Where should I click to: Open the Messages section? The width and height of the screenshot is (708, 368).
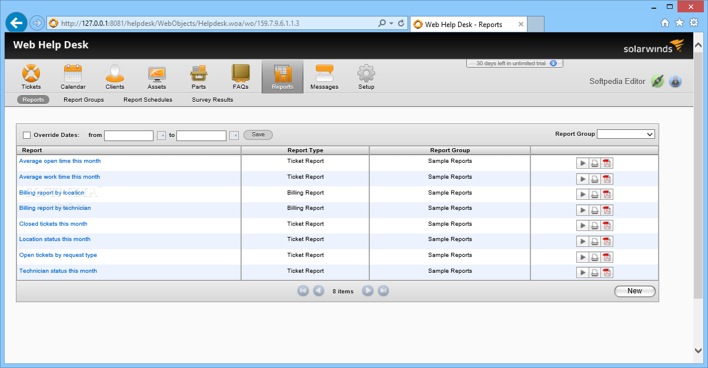325,77
